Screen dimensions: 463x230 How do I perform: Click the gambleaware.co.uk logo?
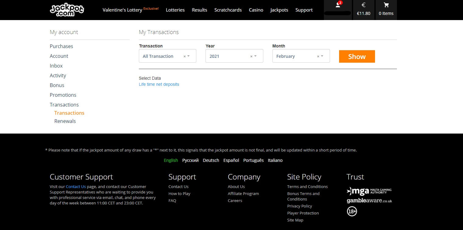[369, 201]
